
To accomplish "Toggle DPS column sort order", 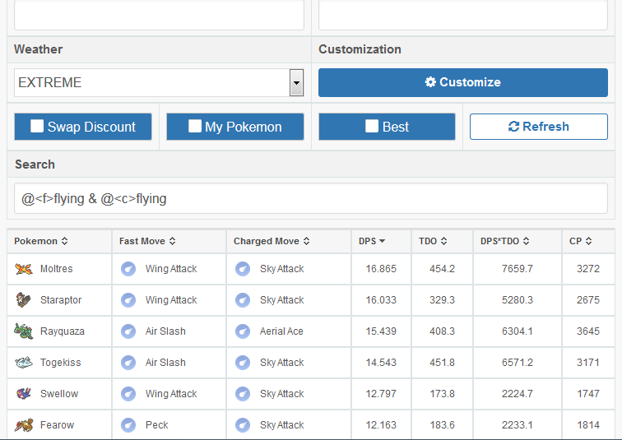I will click(372, 241).
